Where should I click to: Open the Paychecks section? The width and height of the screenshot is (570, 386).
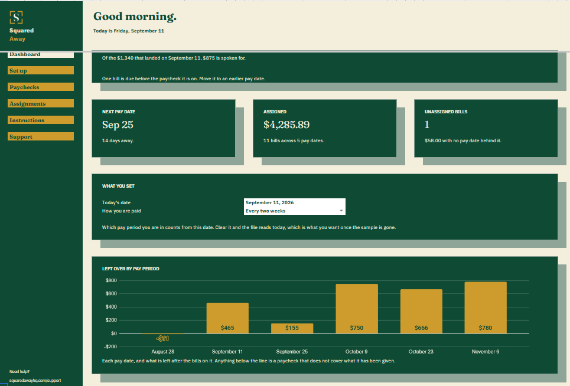[x=40, y=87]
